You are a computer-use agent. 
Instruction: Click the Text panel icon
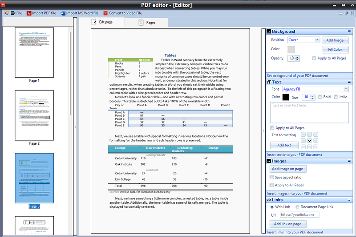tap(269, 82)
